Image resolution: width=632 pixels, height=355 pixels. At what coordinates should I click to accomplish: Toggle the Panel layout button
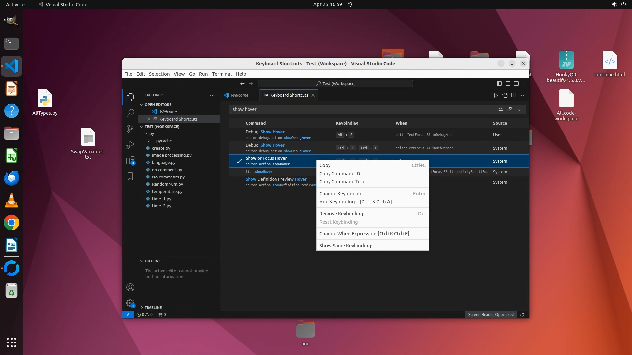508,83
